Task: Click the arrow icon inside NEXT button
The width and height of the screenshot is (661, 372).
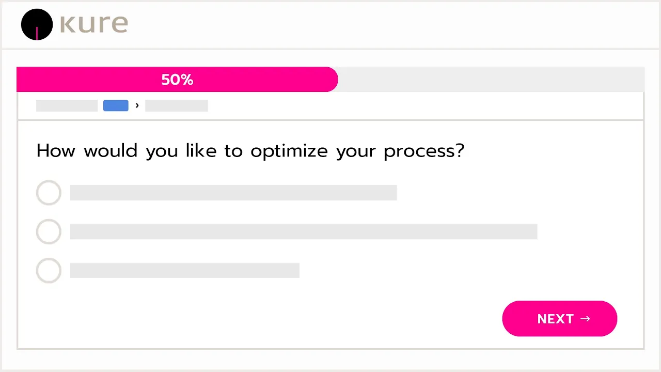Action: [585, 319]
